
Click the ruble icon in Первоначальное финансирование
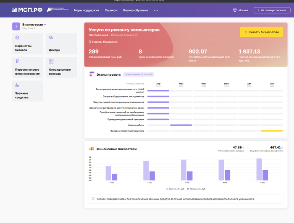click(17, 61)
